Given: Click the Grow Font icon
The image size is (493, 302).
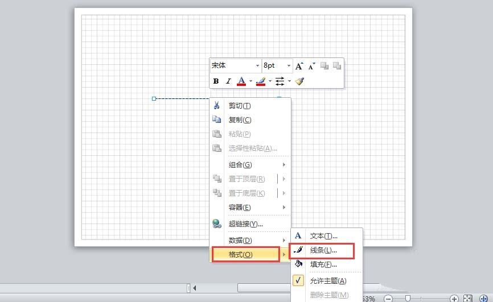Looking at the screenshot, I should tap(299, 66).
